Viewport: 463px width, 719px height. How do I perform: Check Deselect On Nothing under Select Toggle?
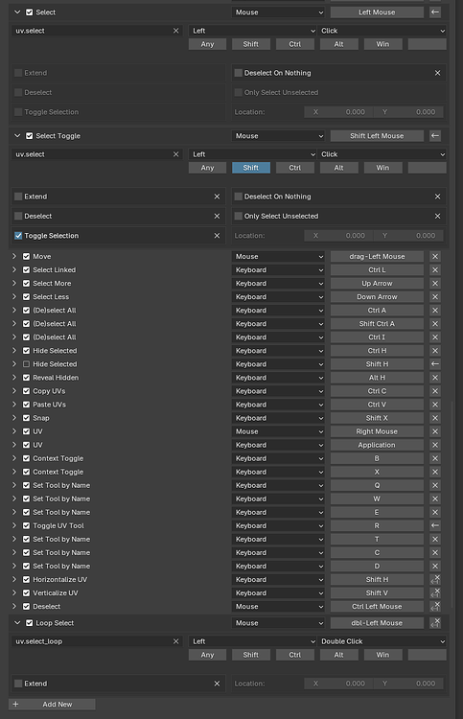click(x=239, y=197)
